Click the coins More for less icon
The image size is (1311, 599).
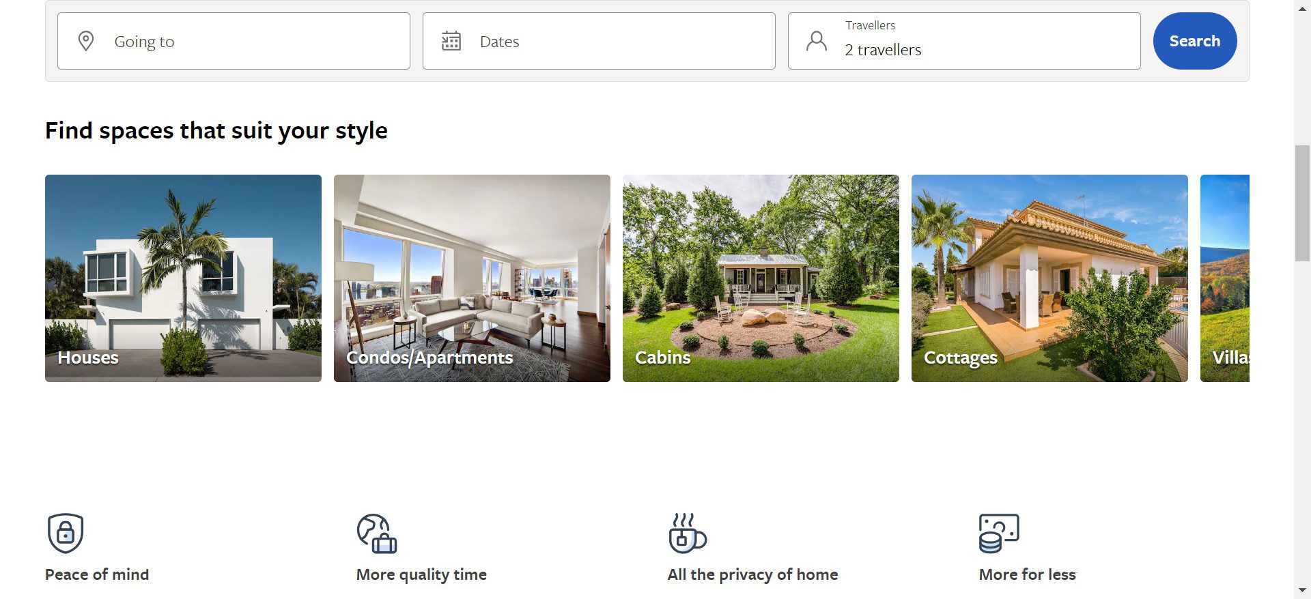(x=999, y=533)
